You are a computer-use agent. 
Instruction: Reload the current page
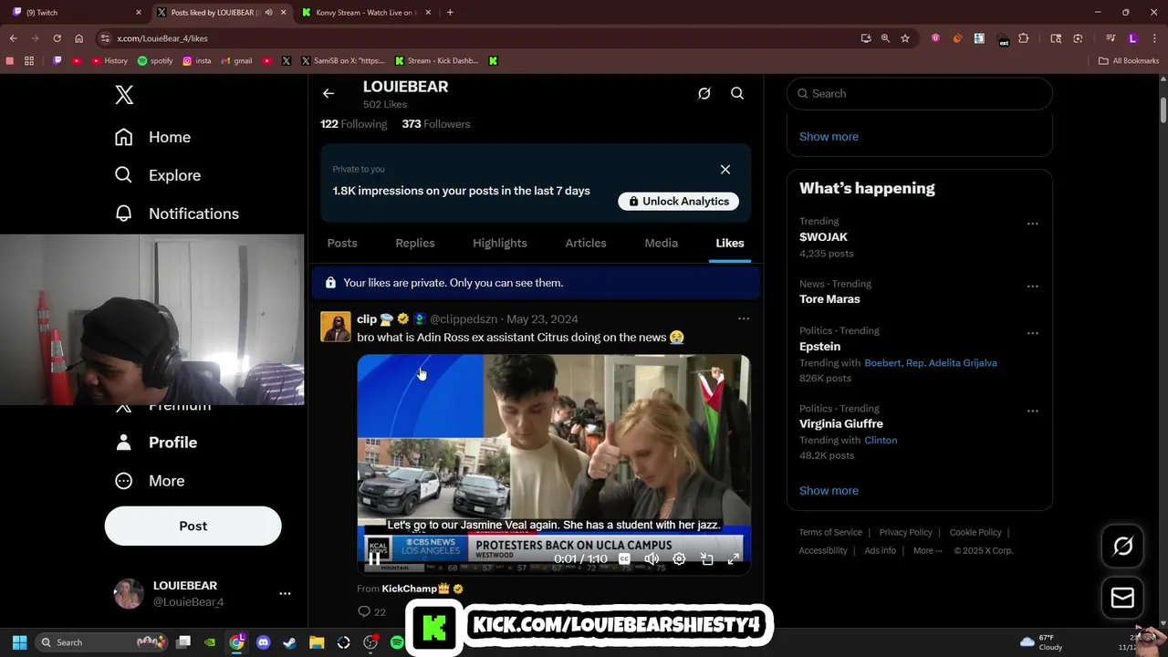(57, 38)
